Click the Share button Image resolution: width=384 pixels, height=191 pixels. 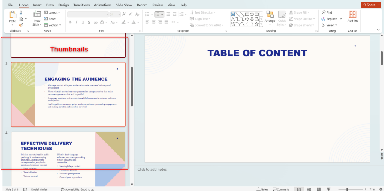(x=370, y=5)
